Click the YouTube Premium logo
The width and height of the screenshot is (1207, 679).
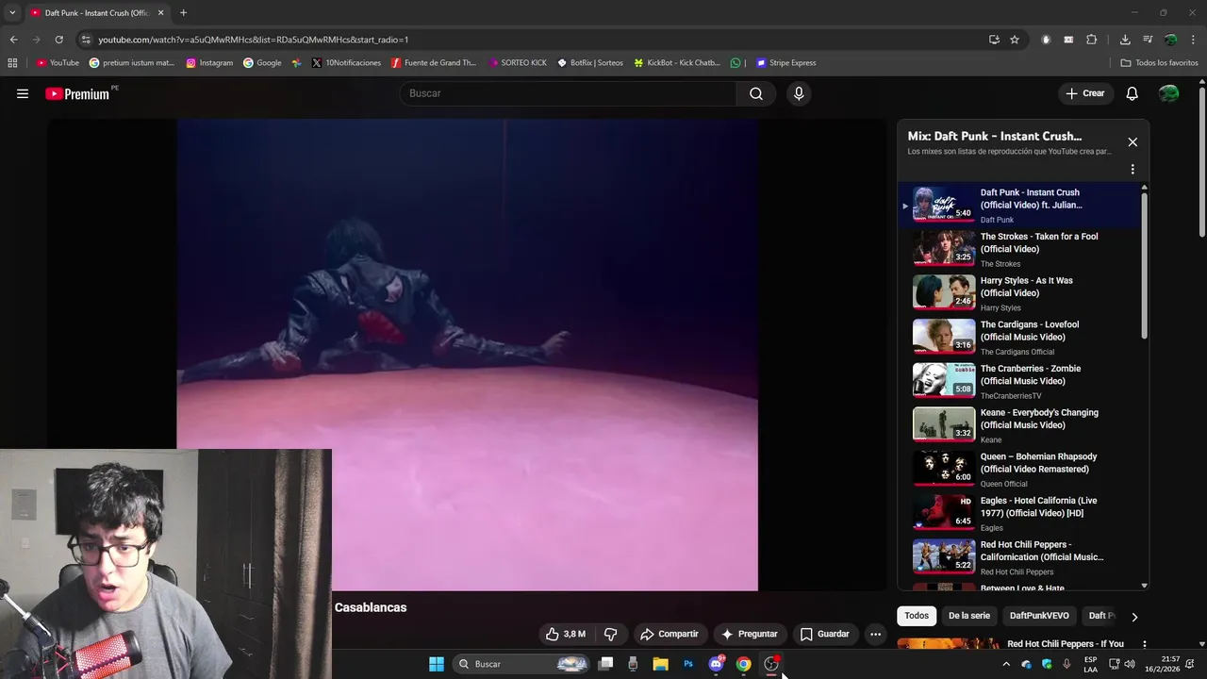coord(78,93)
